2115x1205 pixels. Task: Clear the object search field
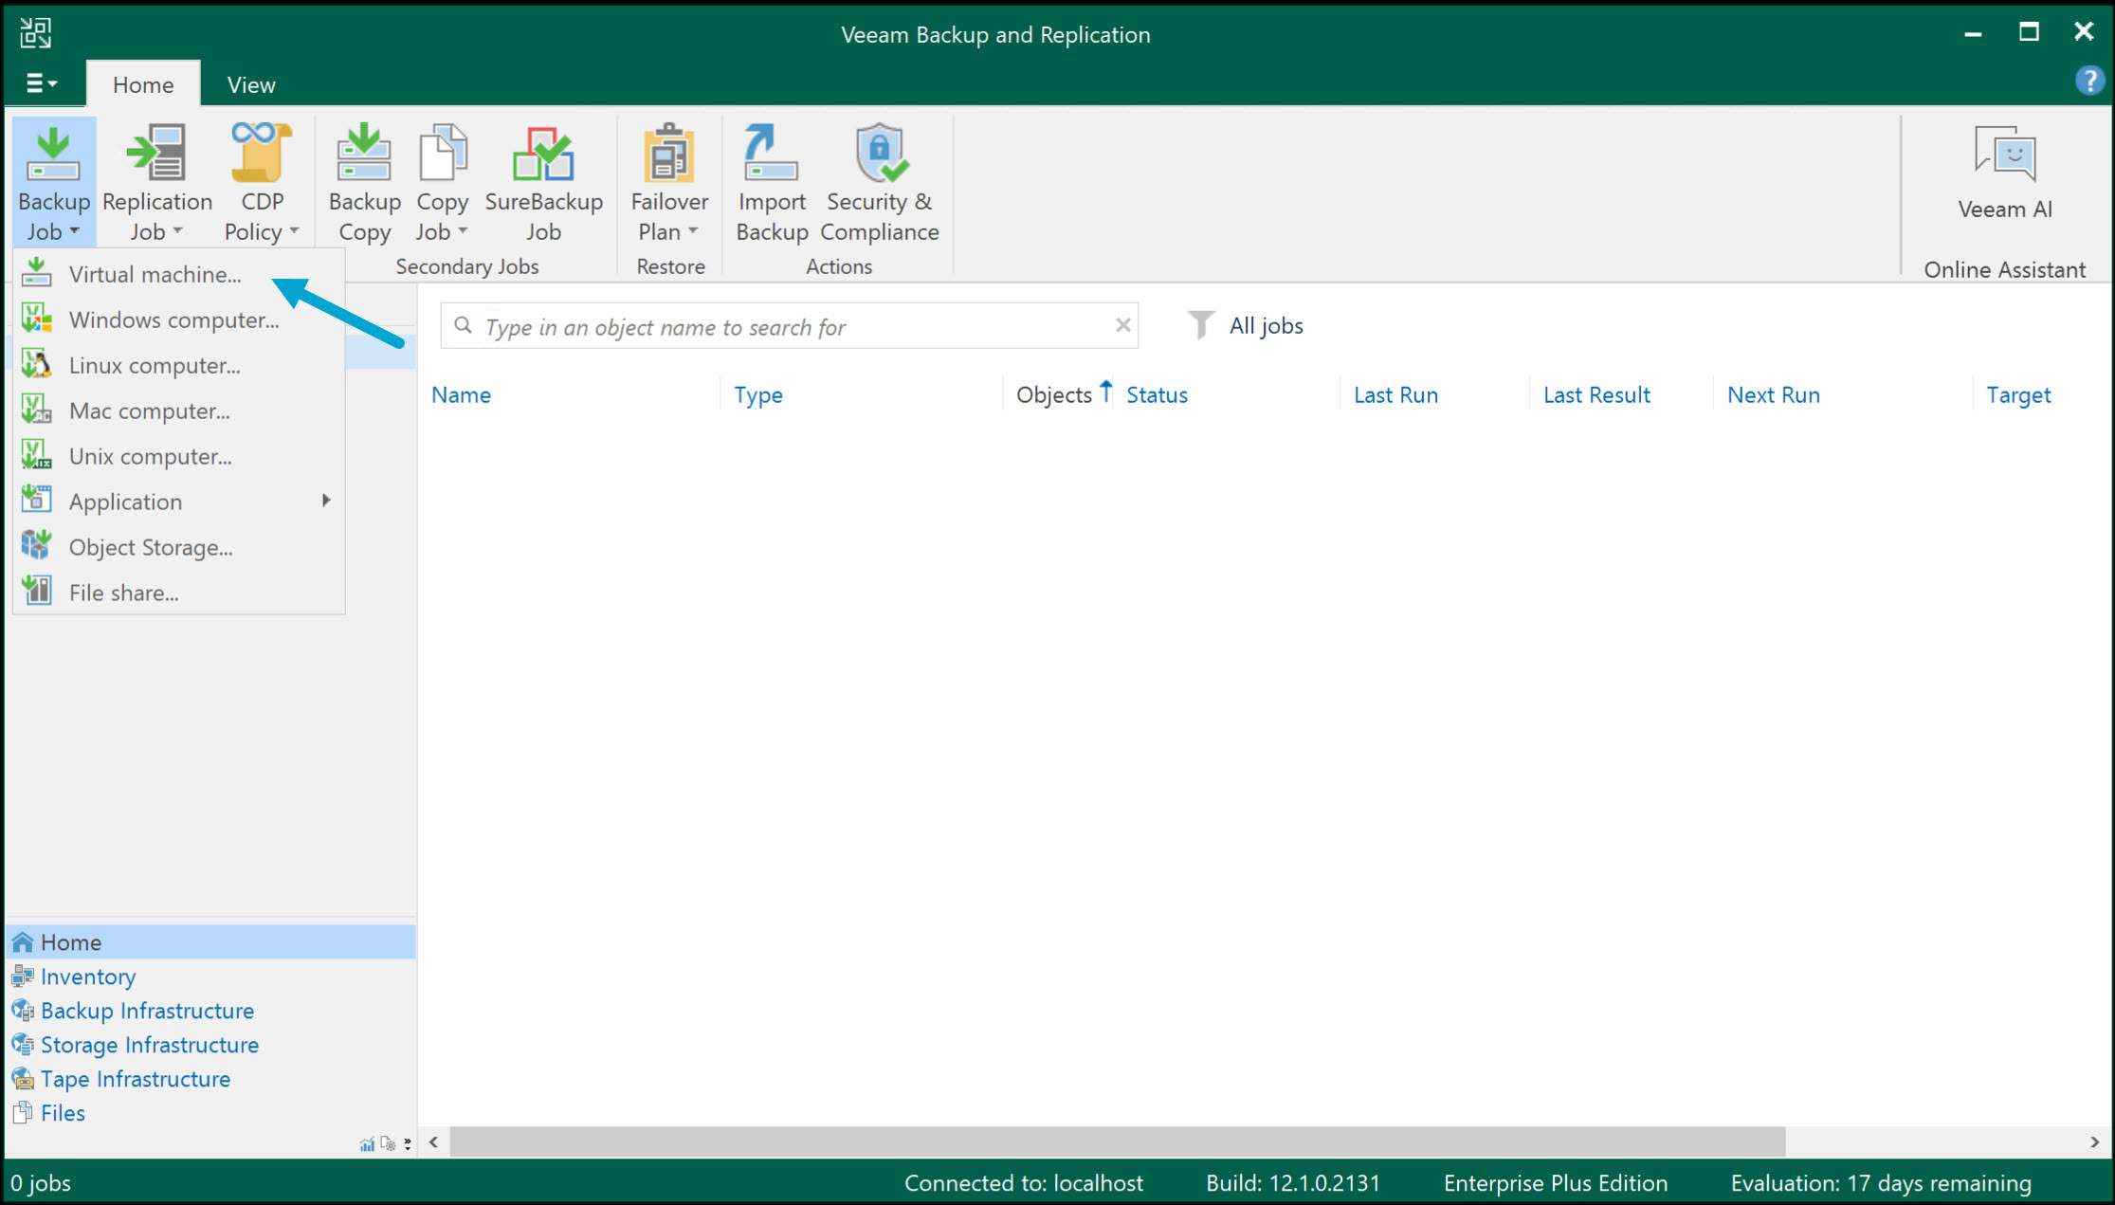[1122, 325]
